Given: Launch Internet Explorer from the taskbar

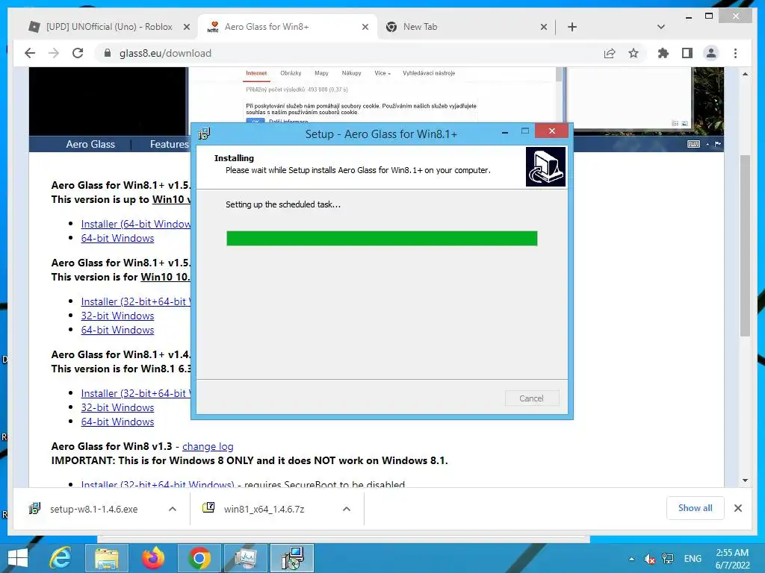Looking at the screenshot, I should [x=61, y=558].
